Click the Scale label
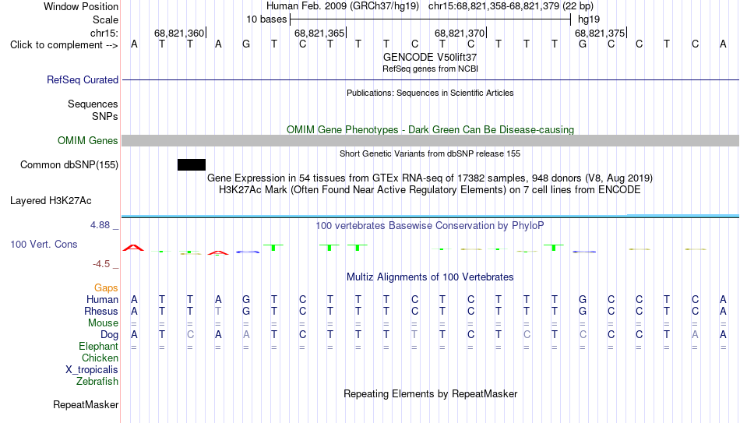Viewport: 740px width, 423px height. click(105, 19)
